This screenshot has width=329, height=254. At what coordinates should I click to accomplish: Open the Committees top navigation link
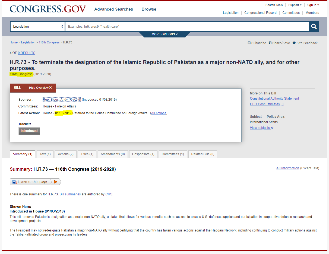[291, 13]
